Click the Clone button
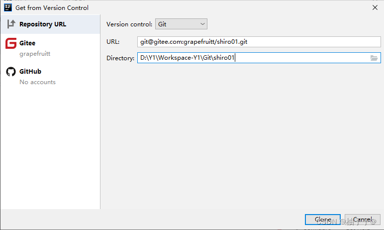 (x=322, y=220)
